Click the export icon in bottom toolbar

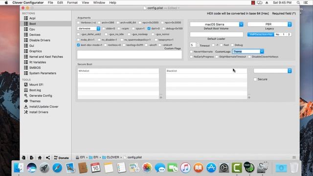click(31, 157)
